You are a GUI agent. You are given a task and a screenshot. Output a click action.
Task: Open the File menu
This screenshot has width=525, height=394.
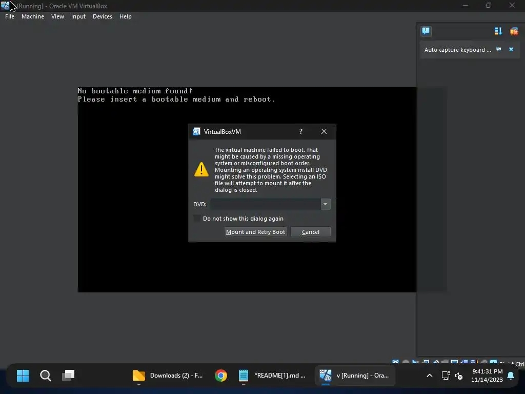point(10,16)
